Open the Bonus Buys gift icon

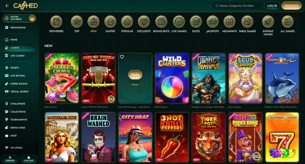[161, 22]
